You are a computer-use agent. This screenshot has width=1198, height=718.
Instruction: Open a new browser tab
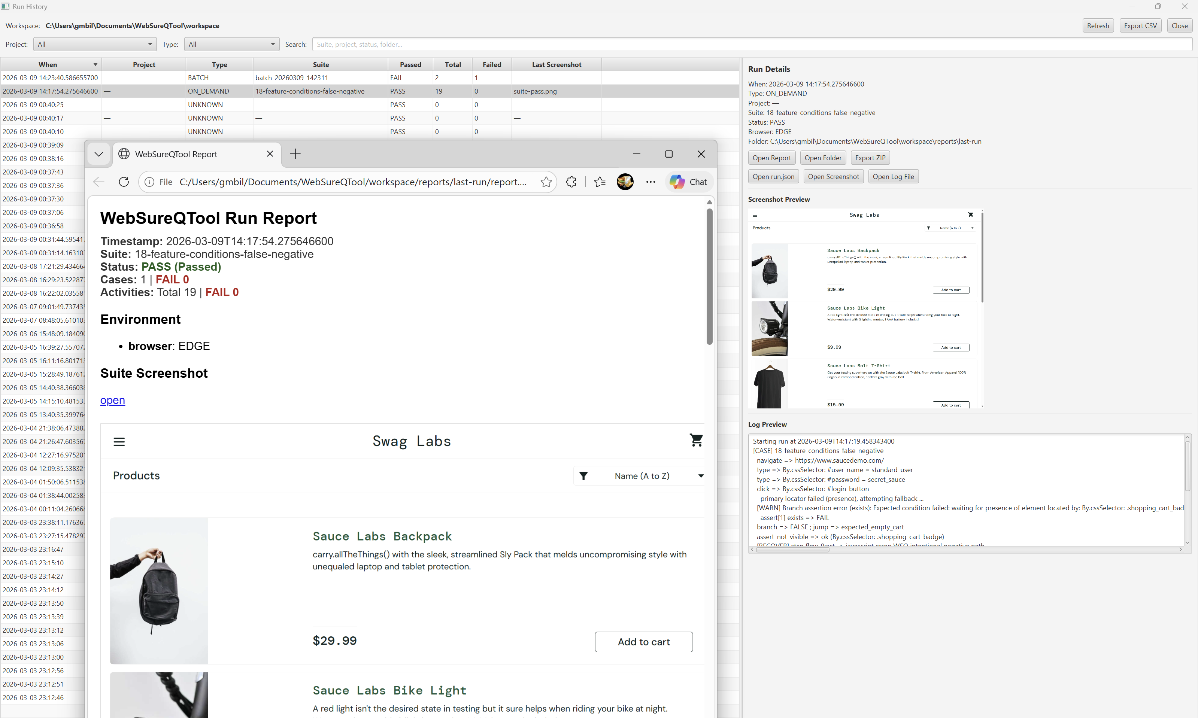point(295,154)
